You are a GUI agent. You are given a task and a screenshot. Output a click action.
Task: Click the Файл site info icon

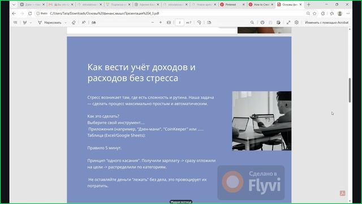(x=42, y=14)
